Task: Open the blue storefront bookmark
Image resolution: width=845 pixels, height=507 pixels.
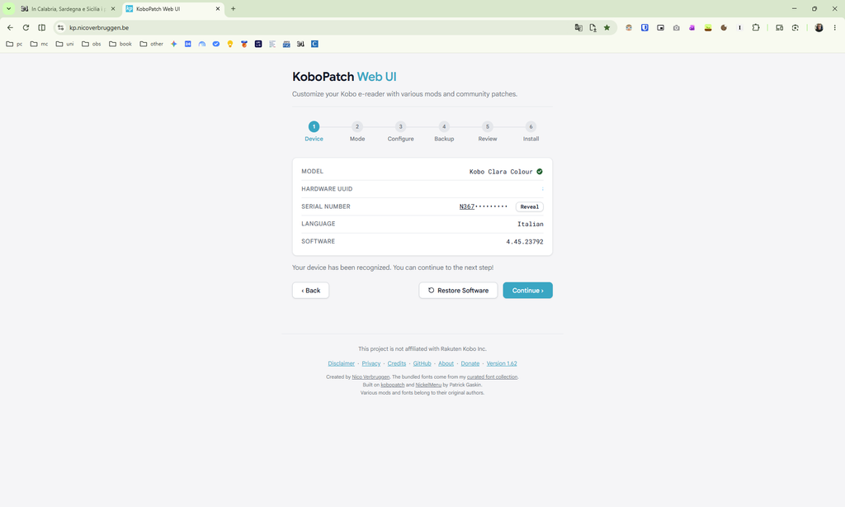Action: tap(286, 44)
